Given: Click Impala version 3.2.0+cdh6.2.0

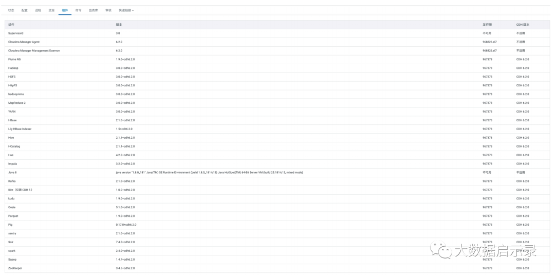Looking at the screenshot, I should point(125,163).
